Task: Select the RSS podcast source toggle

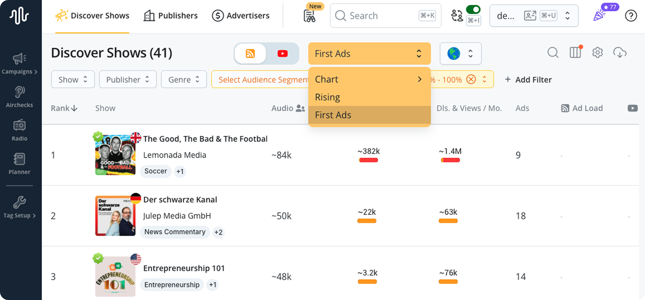Action: point(250,54)
